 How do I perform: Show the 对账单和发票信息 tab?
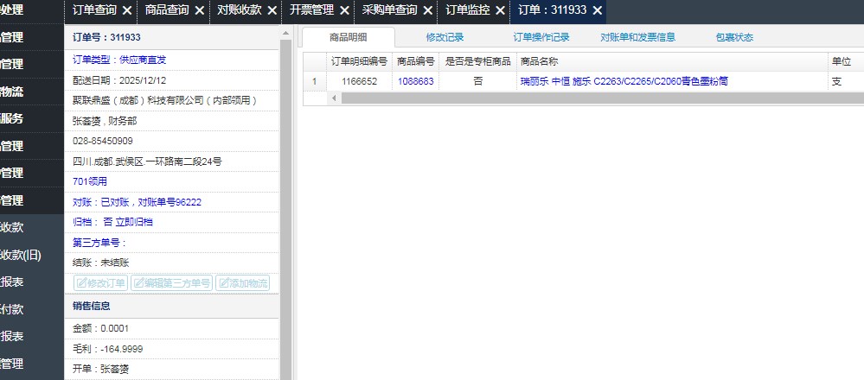click(x=637, y=37)
